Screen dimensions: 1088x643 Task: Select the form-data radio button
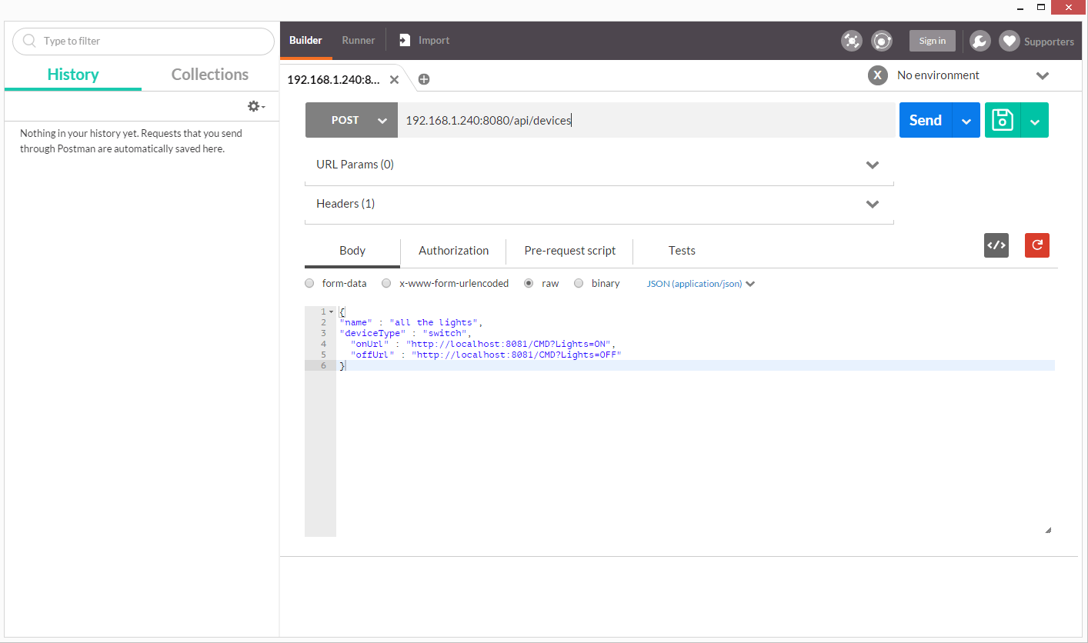310,283
